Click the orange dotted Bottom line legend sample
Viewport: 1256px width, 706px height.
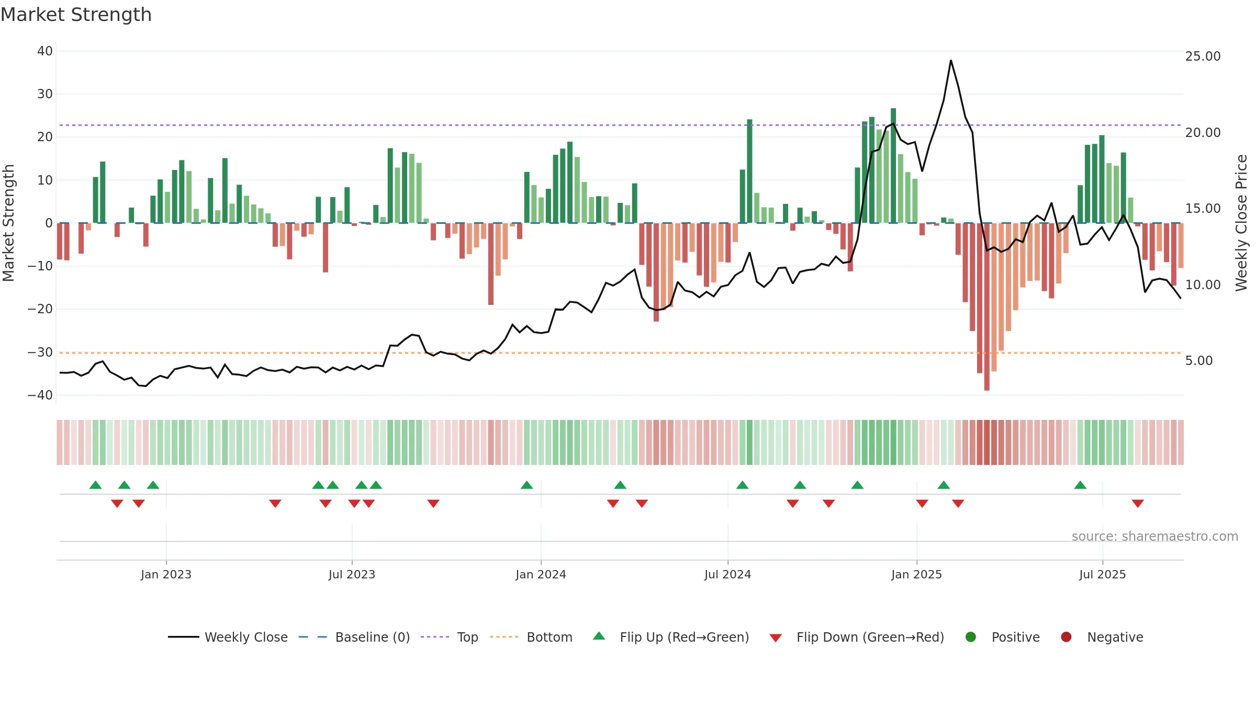(x=504, y=637)
